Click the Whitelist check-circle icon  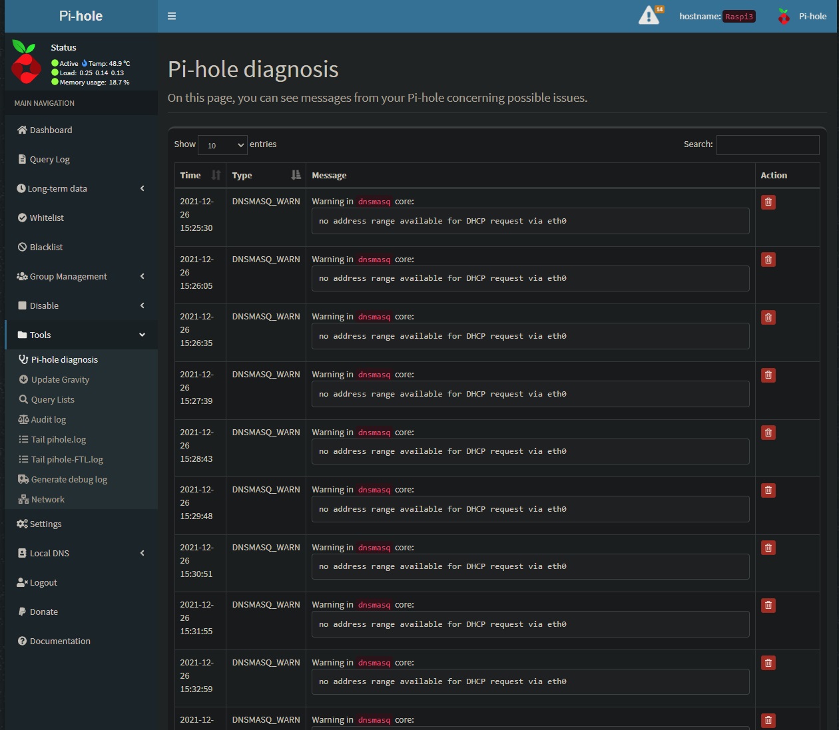click(x=22, y=218)
